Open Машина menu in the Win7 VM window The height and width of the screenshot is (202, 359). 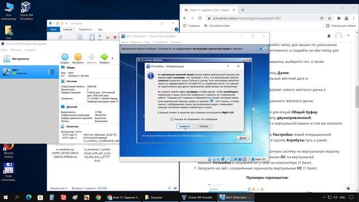click(136, 42)
